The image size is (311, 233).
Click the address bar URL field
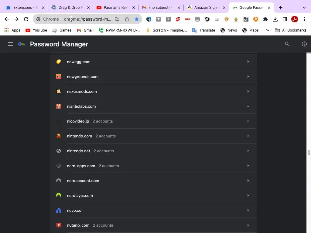tap(88, 19)
